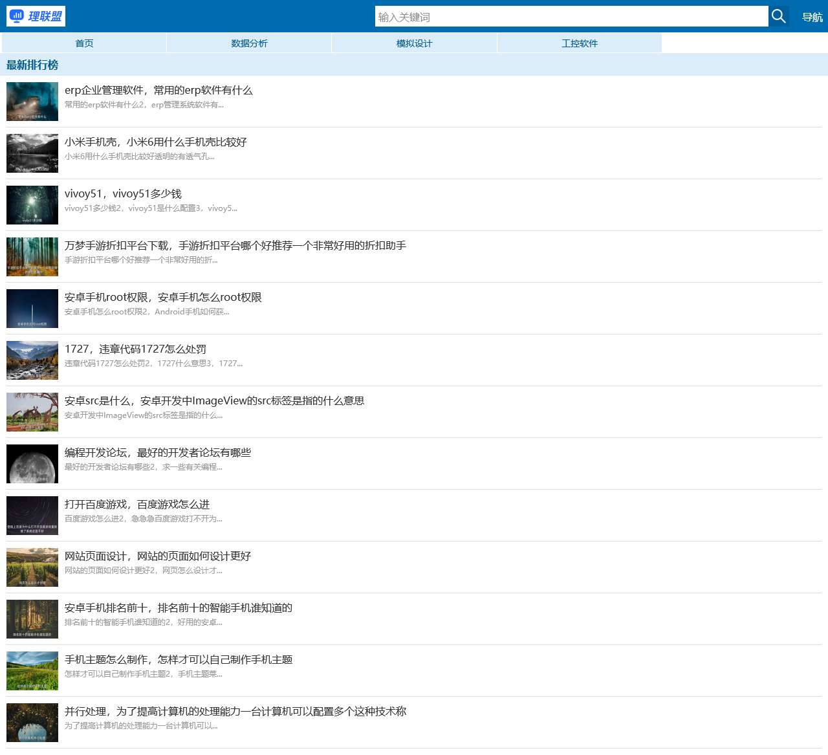This screenshot has width=828, height=755.
Task: Click the moon thumbnail for 编程开发论坛
Action: tap(32, 464)
